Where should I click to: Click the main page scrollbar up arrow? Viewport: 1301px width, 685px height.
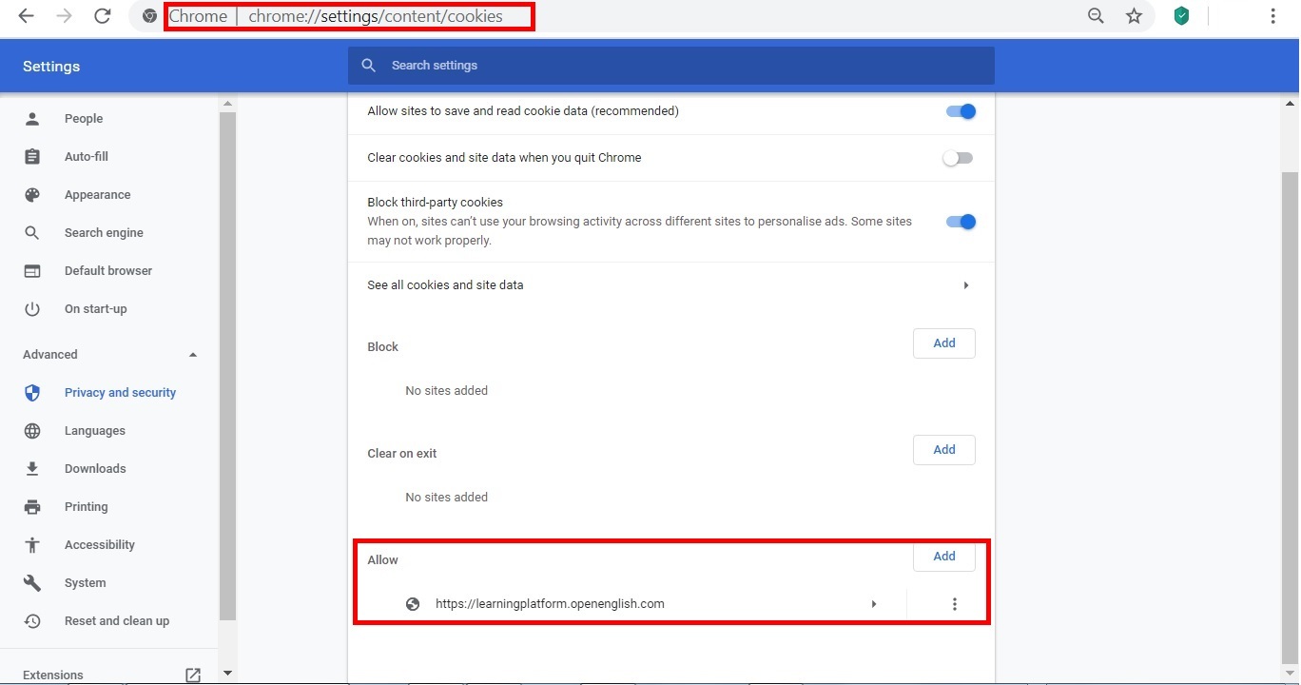point(1291,104)
